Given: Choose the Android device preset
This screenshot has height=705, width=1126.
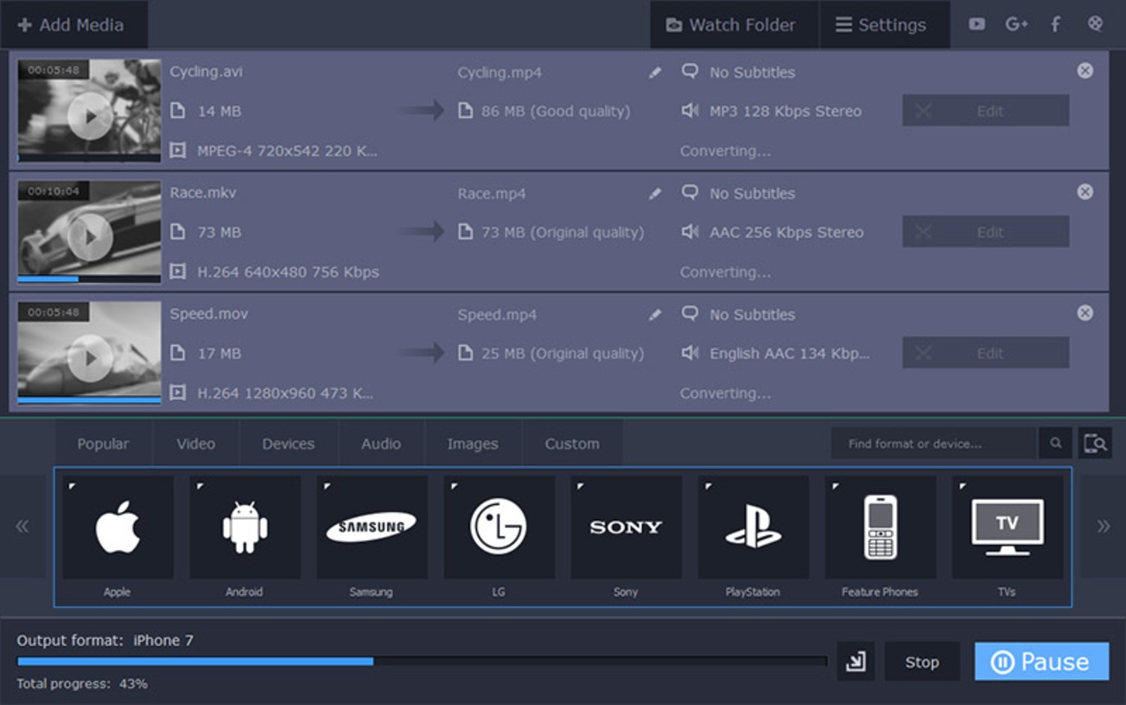Looking at the screenshot, I should [x=244, y=527].
